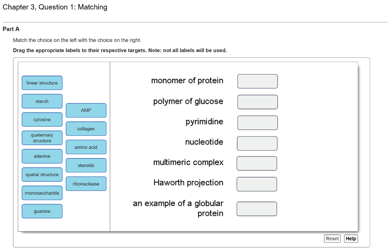The image size is (388, 248).
Task: Select the monosaccharide label
Action: click(42, 193)
